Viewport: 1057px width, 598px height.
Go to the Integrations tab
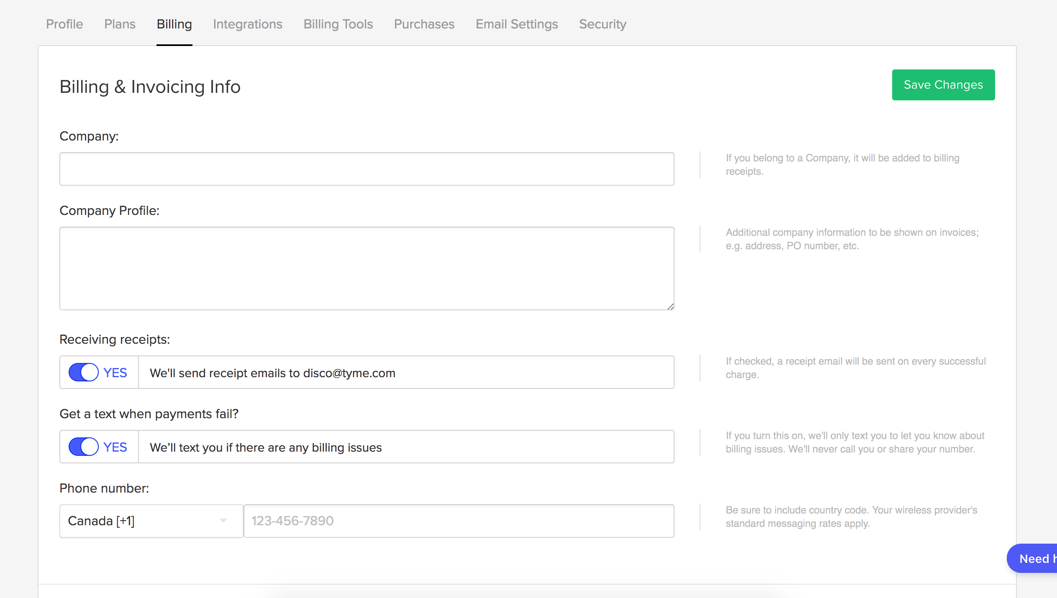click(248, 24)
